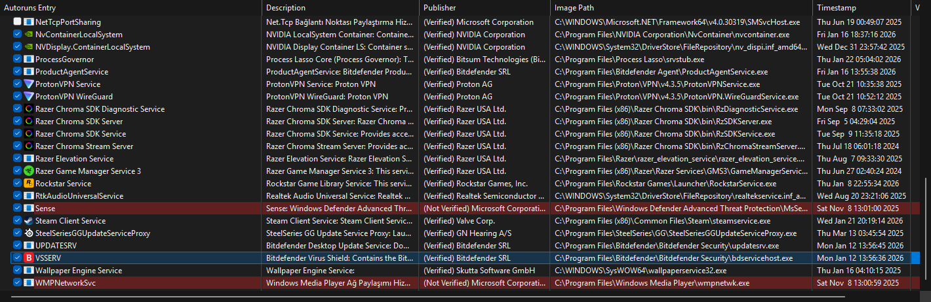Image resolution: width=931 pixels, height=302 pixels.
Task: Click the SMSvcHost.exe image path cell
Action: (x=681, y=22)
